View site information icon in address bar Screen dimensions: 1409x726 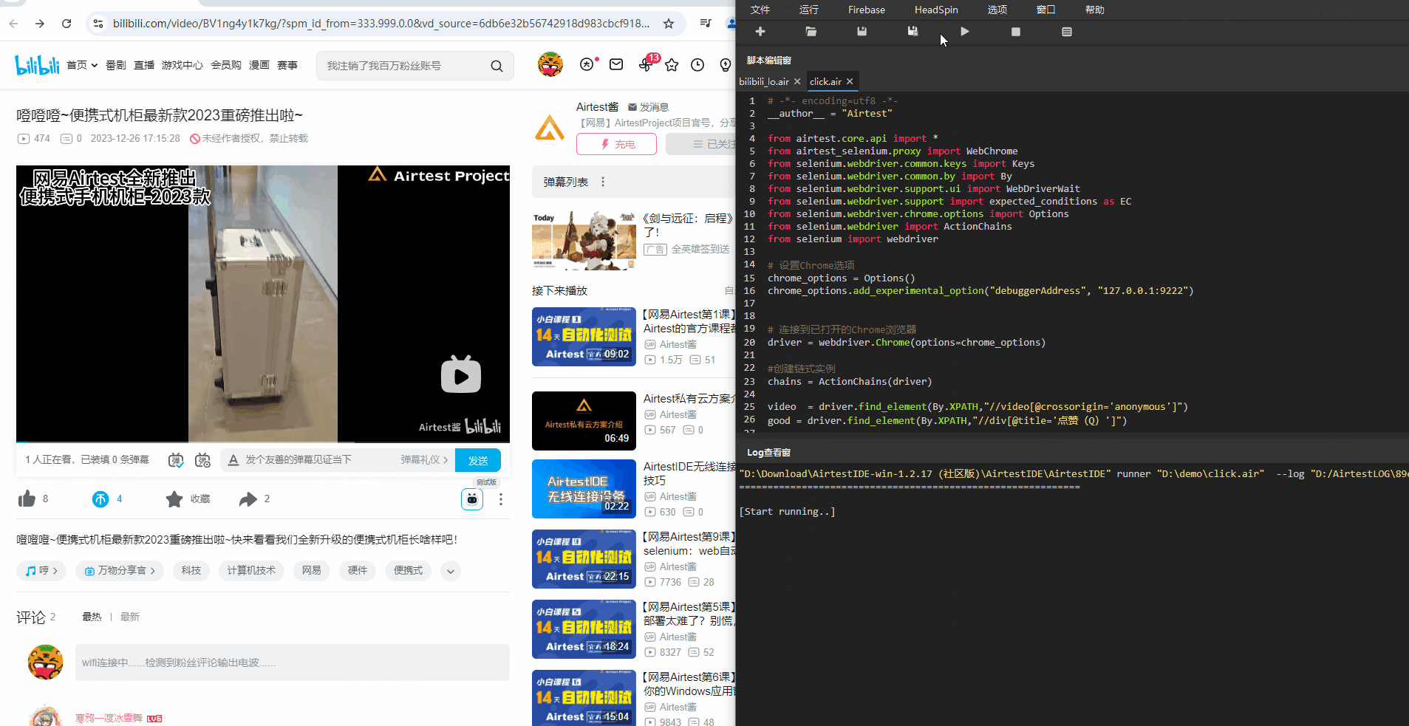[x=98, y=24]
